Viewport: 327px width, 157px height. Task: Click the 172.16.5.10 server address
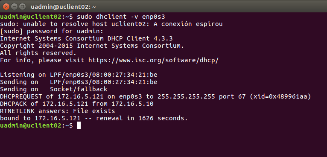(133, 104)
